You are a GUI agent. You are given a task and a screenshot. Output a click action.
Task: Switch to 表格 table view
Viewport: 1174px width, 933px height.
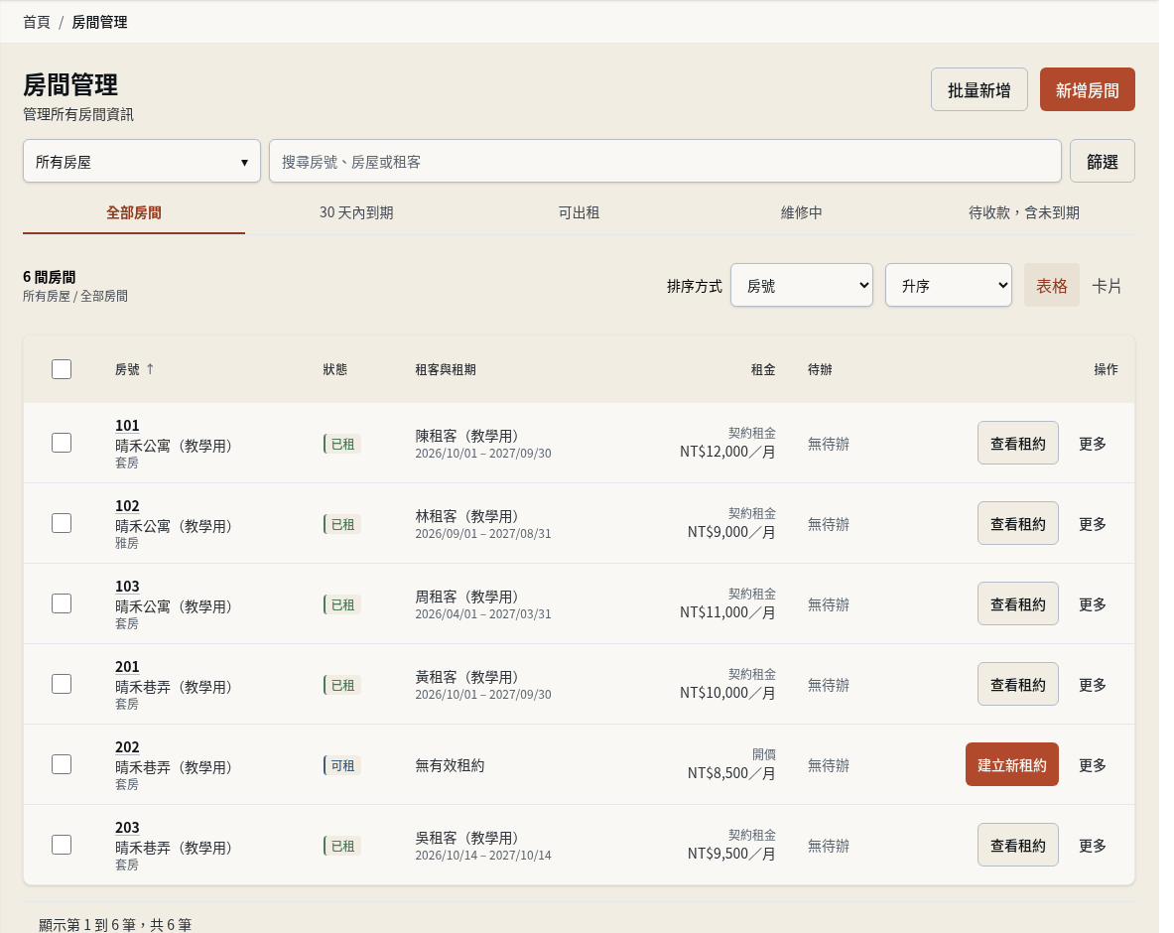(x=1052, y=285)
